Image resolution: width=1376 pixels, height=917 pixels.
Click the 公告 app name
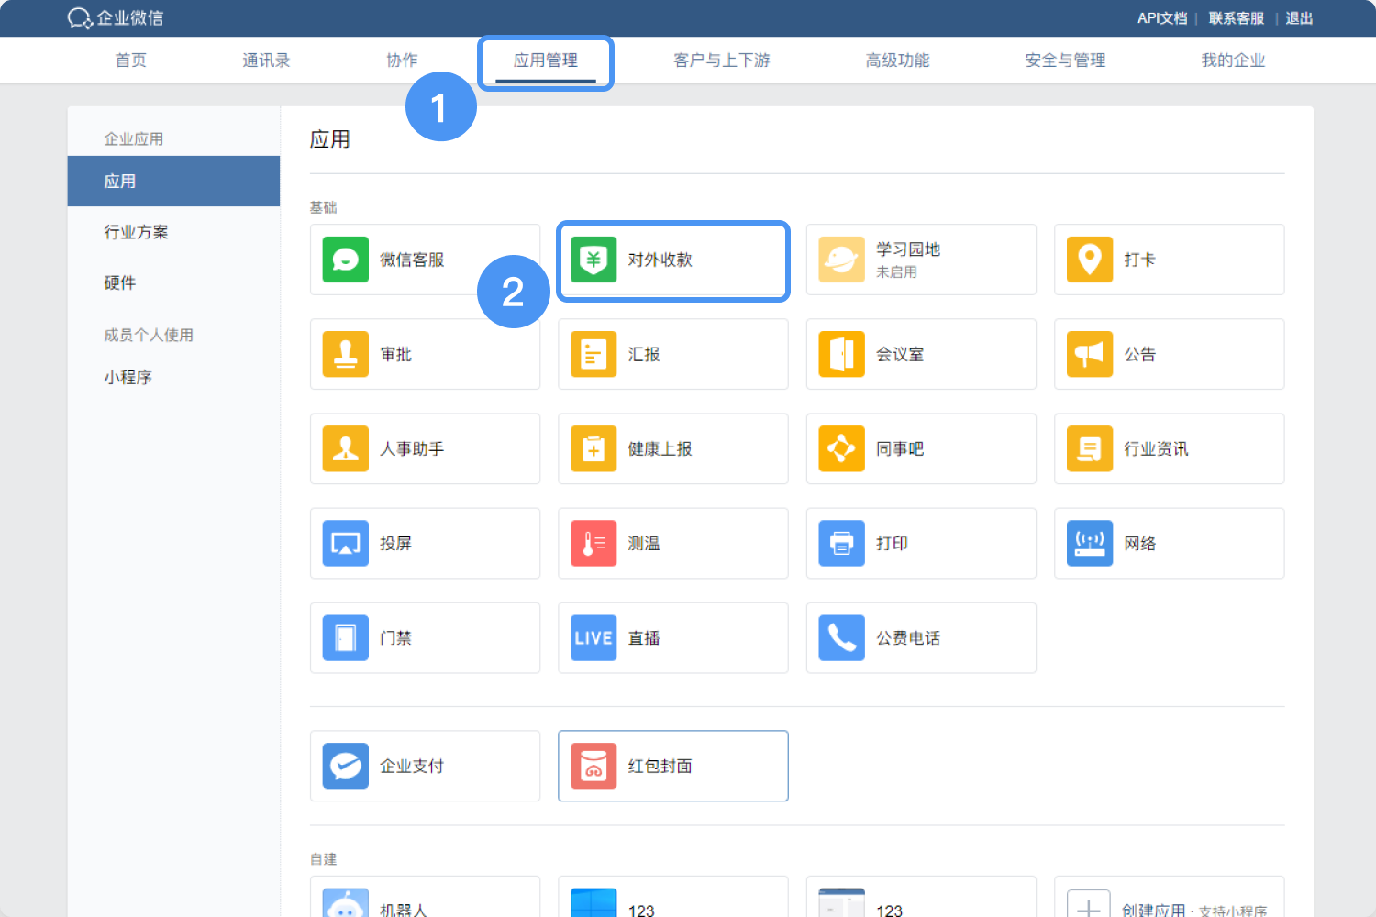(1139, 354)
